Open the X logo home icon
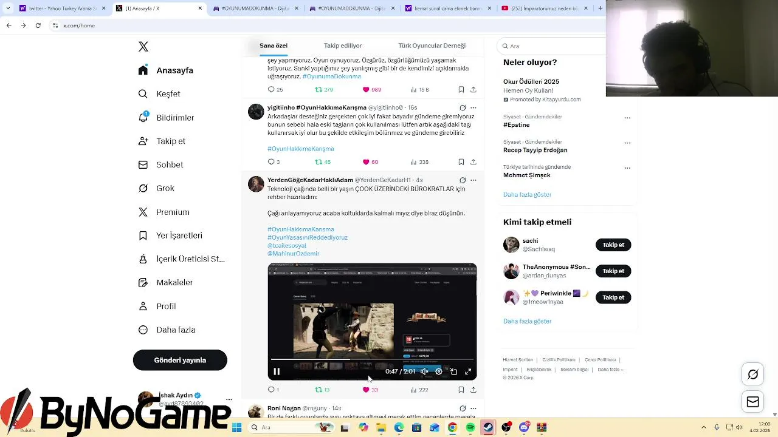Viewport: 778px width, 437px height. click(143, 47)
